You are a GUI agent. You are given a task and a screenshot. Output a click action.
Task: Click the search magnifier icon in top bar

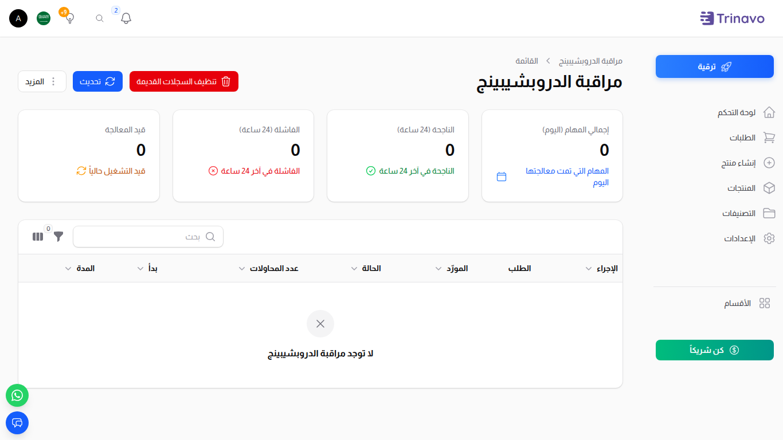tap(100, 18)
